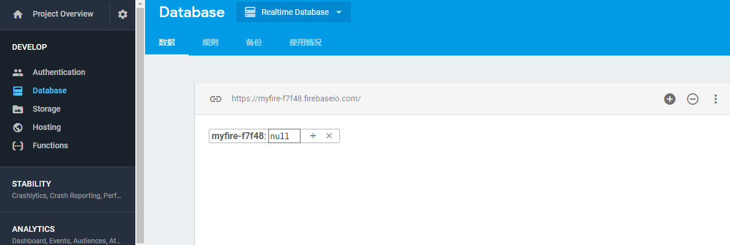Select Database in the sidebar
Viewport: 730px width, 245px height.
[x=49, y=90]
